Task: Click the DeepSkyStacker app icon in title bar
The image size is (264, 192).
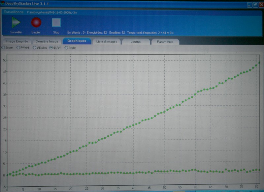Action: (x=2, y=3)
